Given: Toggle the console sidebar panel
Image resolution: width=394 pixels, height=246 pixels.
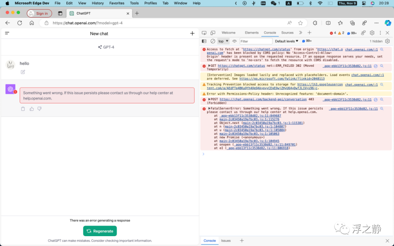Looking at the screenshot, I should pyautogui.click(x=204, y=41).
